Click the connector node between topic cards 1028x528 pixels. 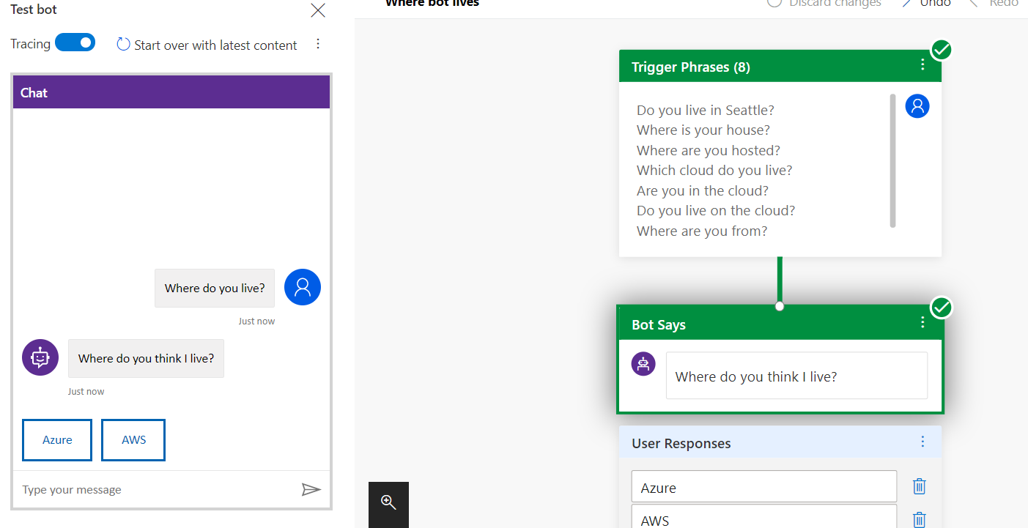click(780, 306)
